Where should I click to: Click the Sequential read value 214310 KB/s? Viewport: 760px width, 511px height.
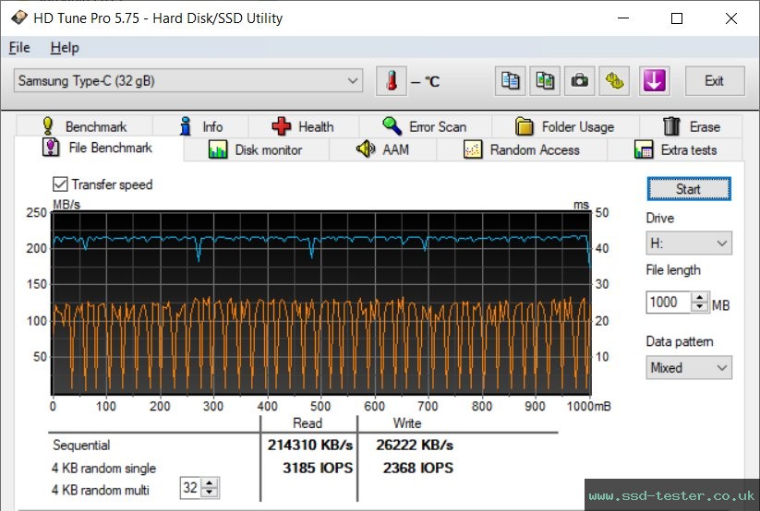[310, 445]
